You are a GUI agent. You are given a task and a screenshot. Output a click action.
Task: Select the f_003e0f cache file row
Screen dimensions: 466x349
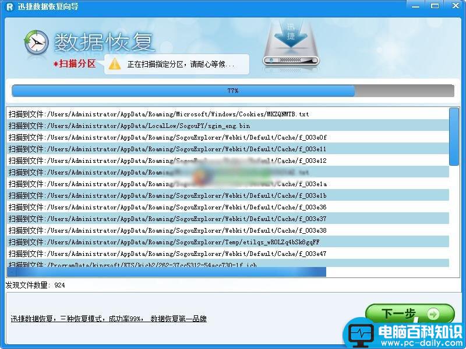coord(228,137)
